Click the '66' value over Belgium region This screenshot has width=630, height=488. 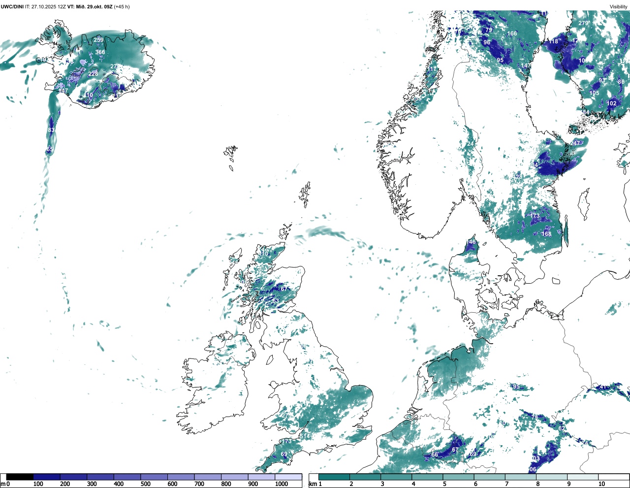pyautogui.click(x=435, y=455)
